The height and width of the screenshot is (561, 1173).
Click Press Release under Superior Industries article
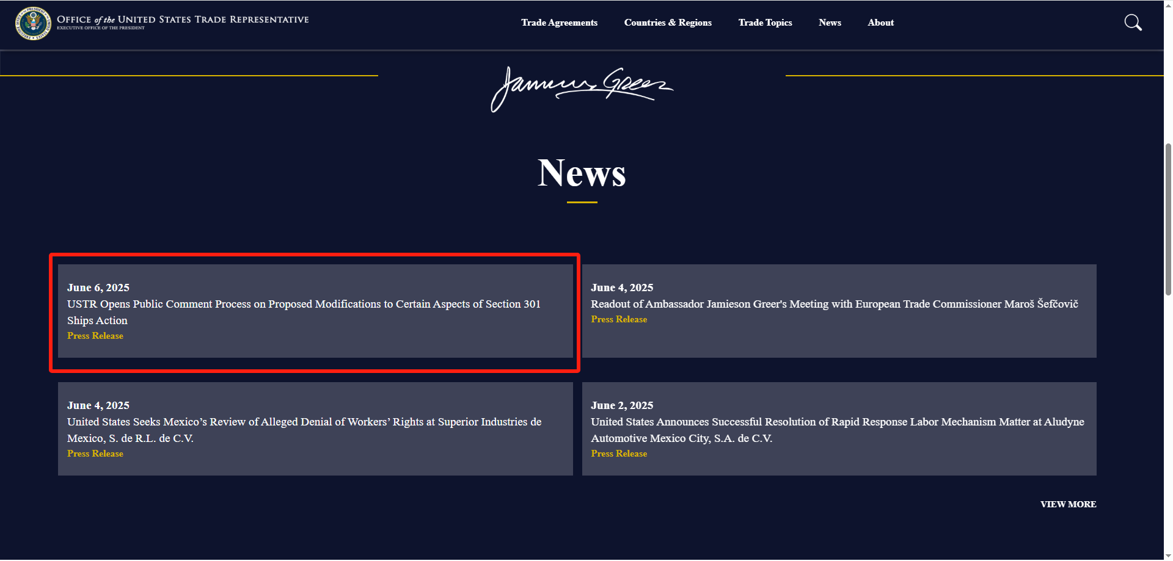(95, 454)
